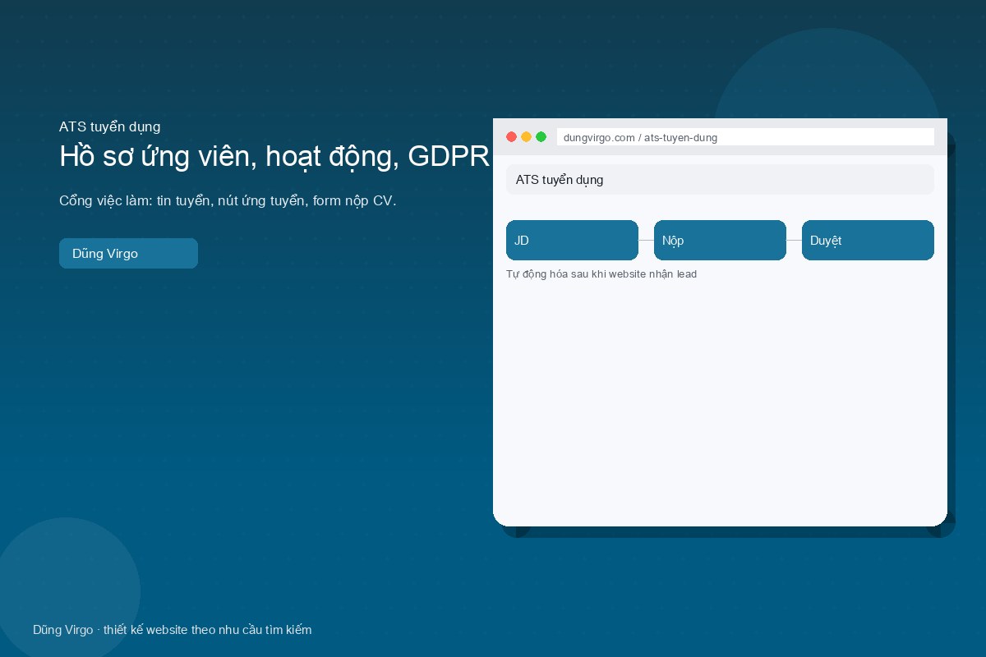
Task: Click the yellow minimize dot in mockup browser
Action: [526, 137]
